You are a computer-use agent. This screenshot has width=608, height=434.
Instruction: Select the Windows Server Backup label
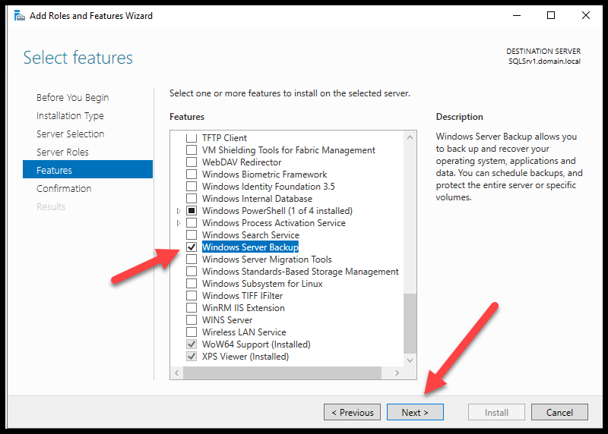pyautogui.click(x=250, y=247)
